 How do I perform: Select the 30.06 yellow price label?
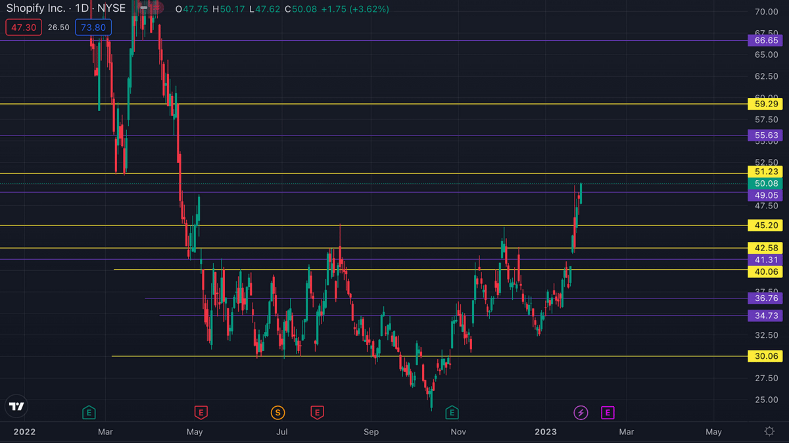click(766, 356)
